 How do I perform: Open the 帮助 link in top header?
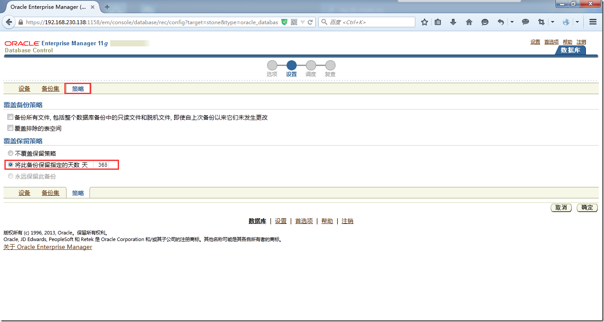pyautogui.click(x=567, y=42)
